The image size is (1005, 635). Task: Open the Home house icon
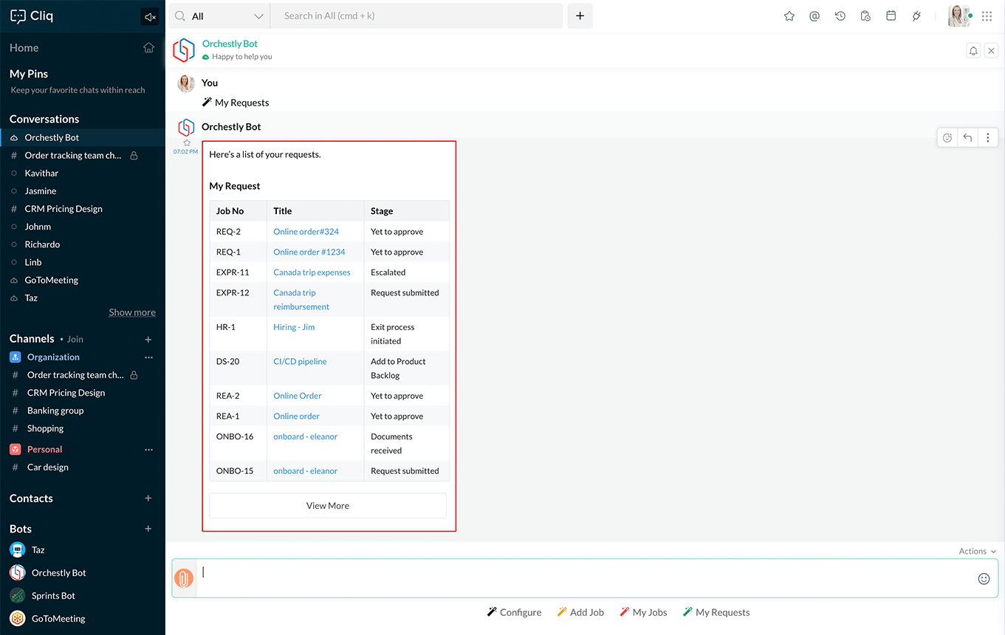pos(149,48)
